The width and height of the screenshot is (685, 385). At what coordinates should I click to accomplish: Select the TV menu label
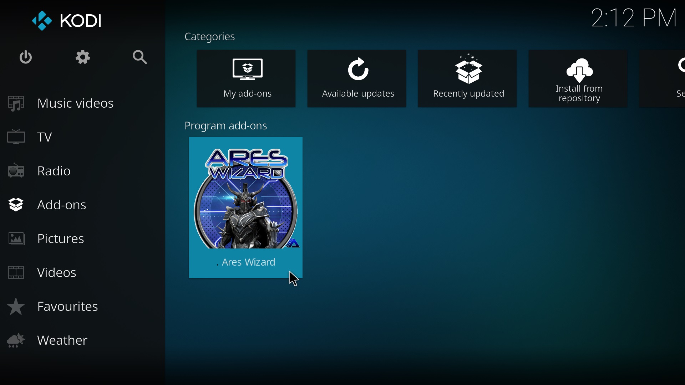click(45, 138)
